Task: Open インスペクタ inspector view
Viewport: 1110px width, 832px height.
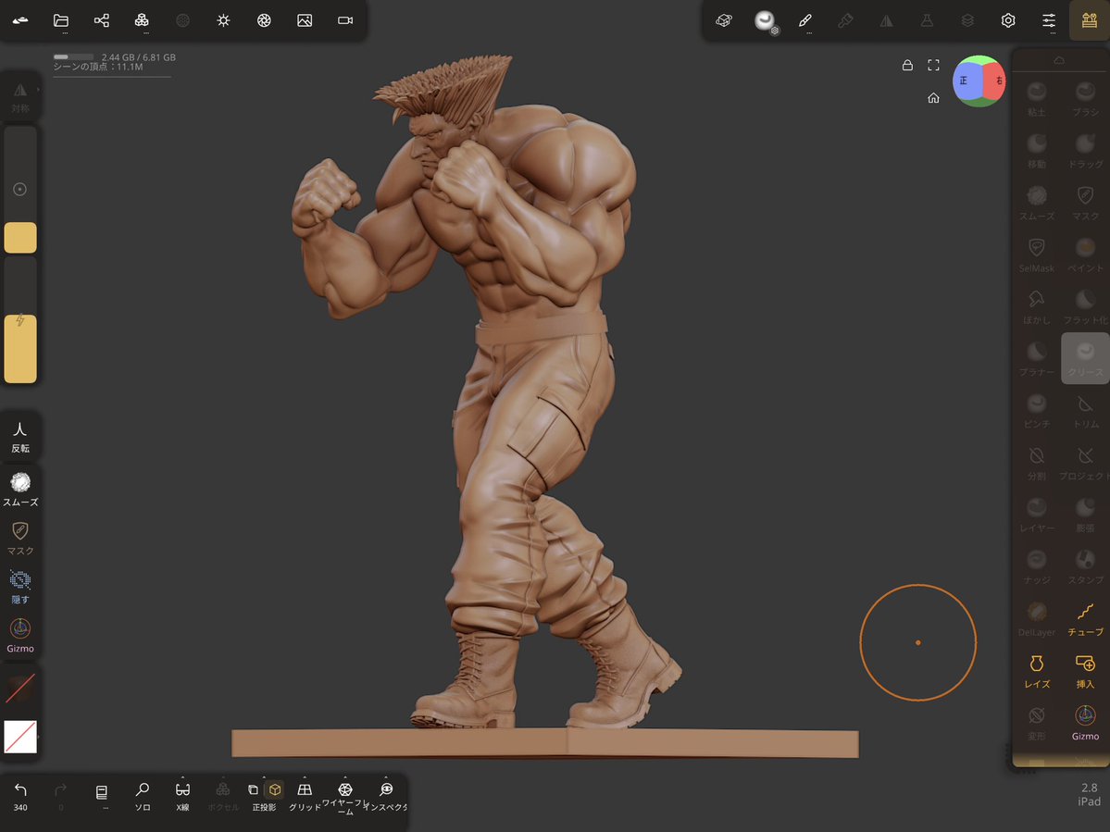Action: (x=386, y=796)
